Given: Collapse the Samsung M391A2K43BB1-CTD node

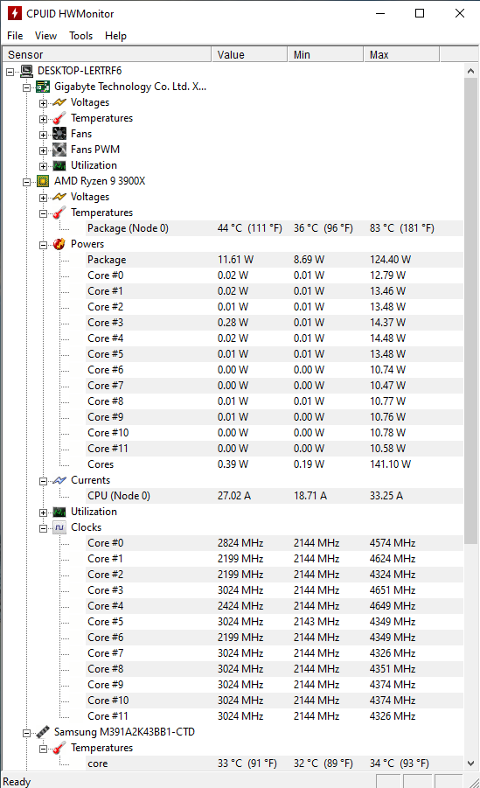Looking at the screenshot, I should pyautogui.click(x=26, y=733).
